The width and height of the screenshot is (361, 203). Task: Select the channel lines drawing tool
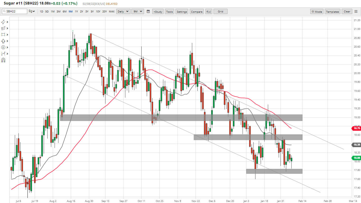point(3,28)
